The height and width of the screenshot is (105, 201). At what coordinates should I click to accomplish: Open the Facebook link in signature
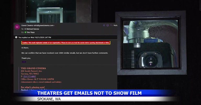click(25, 90)
